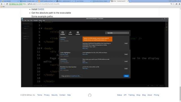Viewport: 181px width, 102px height.
Task: Open the Installed tab in Extension Manager
Action: pos(78,33)
